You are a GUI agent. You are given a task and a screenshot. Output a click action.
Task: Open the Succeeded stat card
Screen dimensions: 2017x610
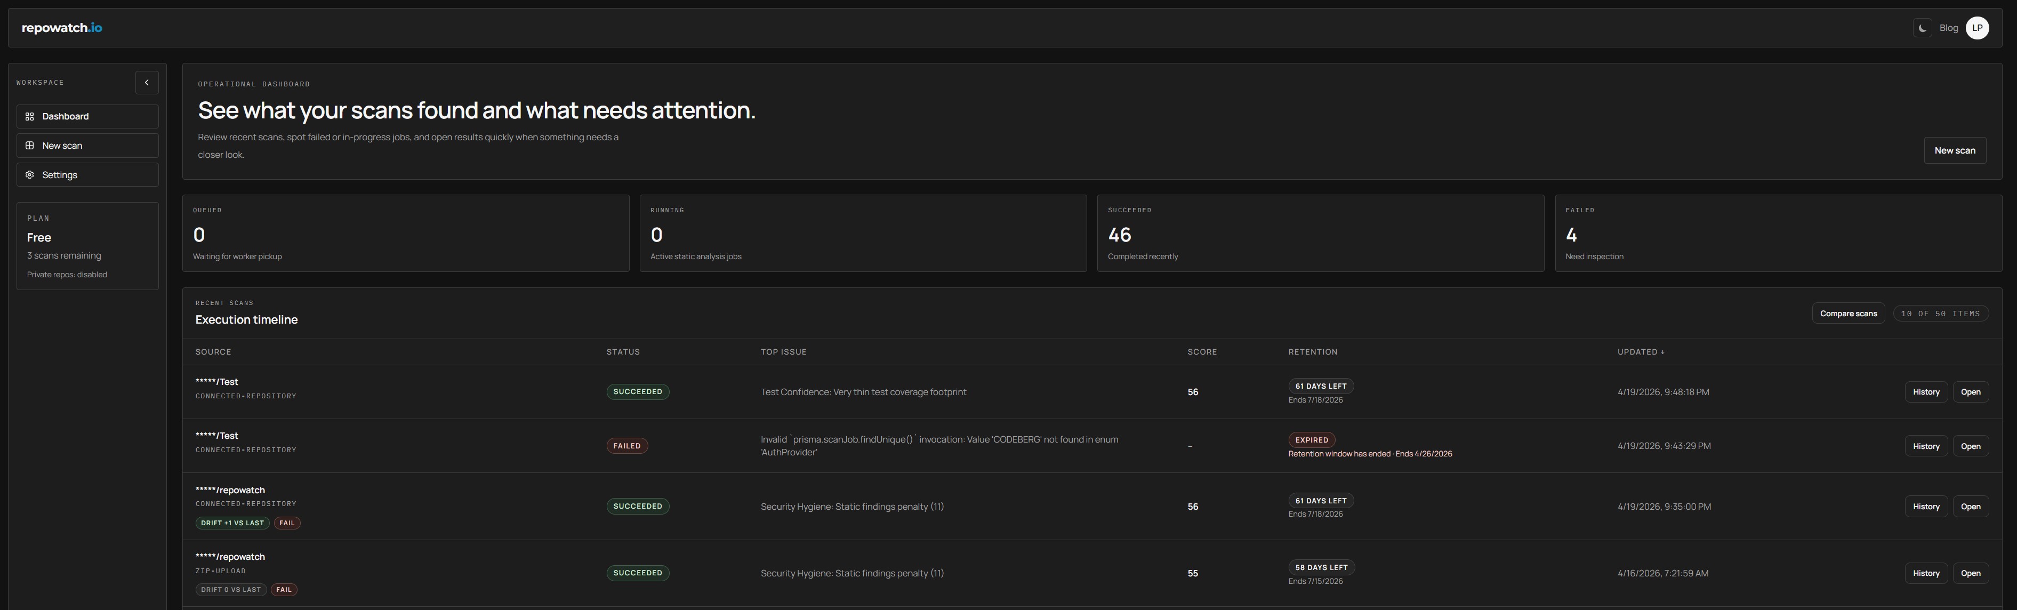[x=1320, y=234]
